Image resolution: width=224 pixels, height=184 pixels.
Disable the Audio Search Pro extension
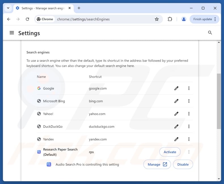[183, 164]
